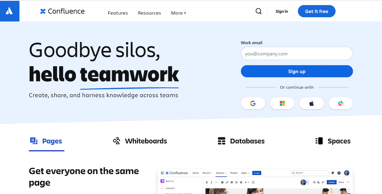382x194 pixels.
Task: Open more formatting ellipsis in preview toolbar
Action: pos(216,182)
